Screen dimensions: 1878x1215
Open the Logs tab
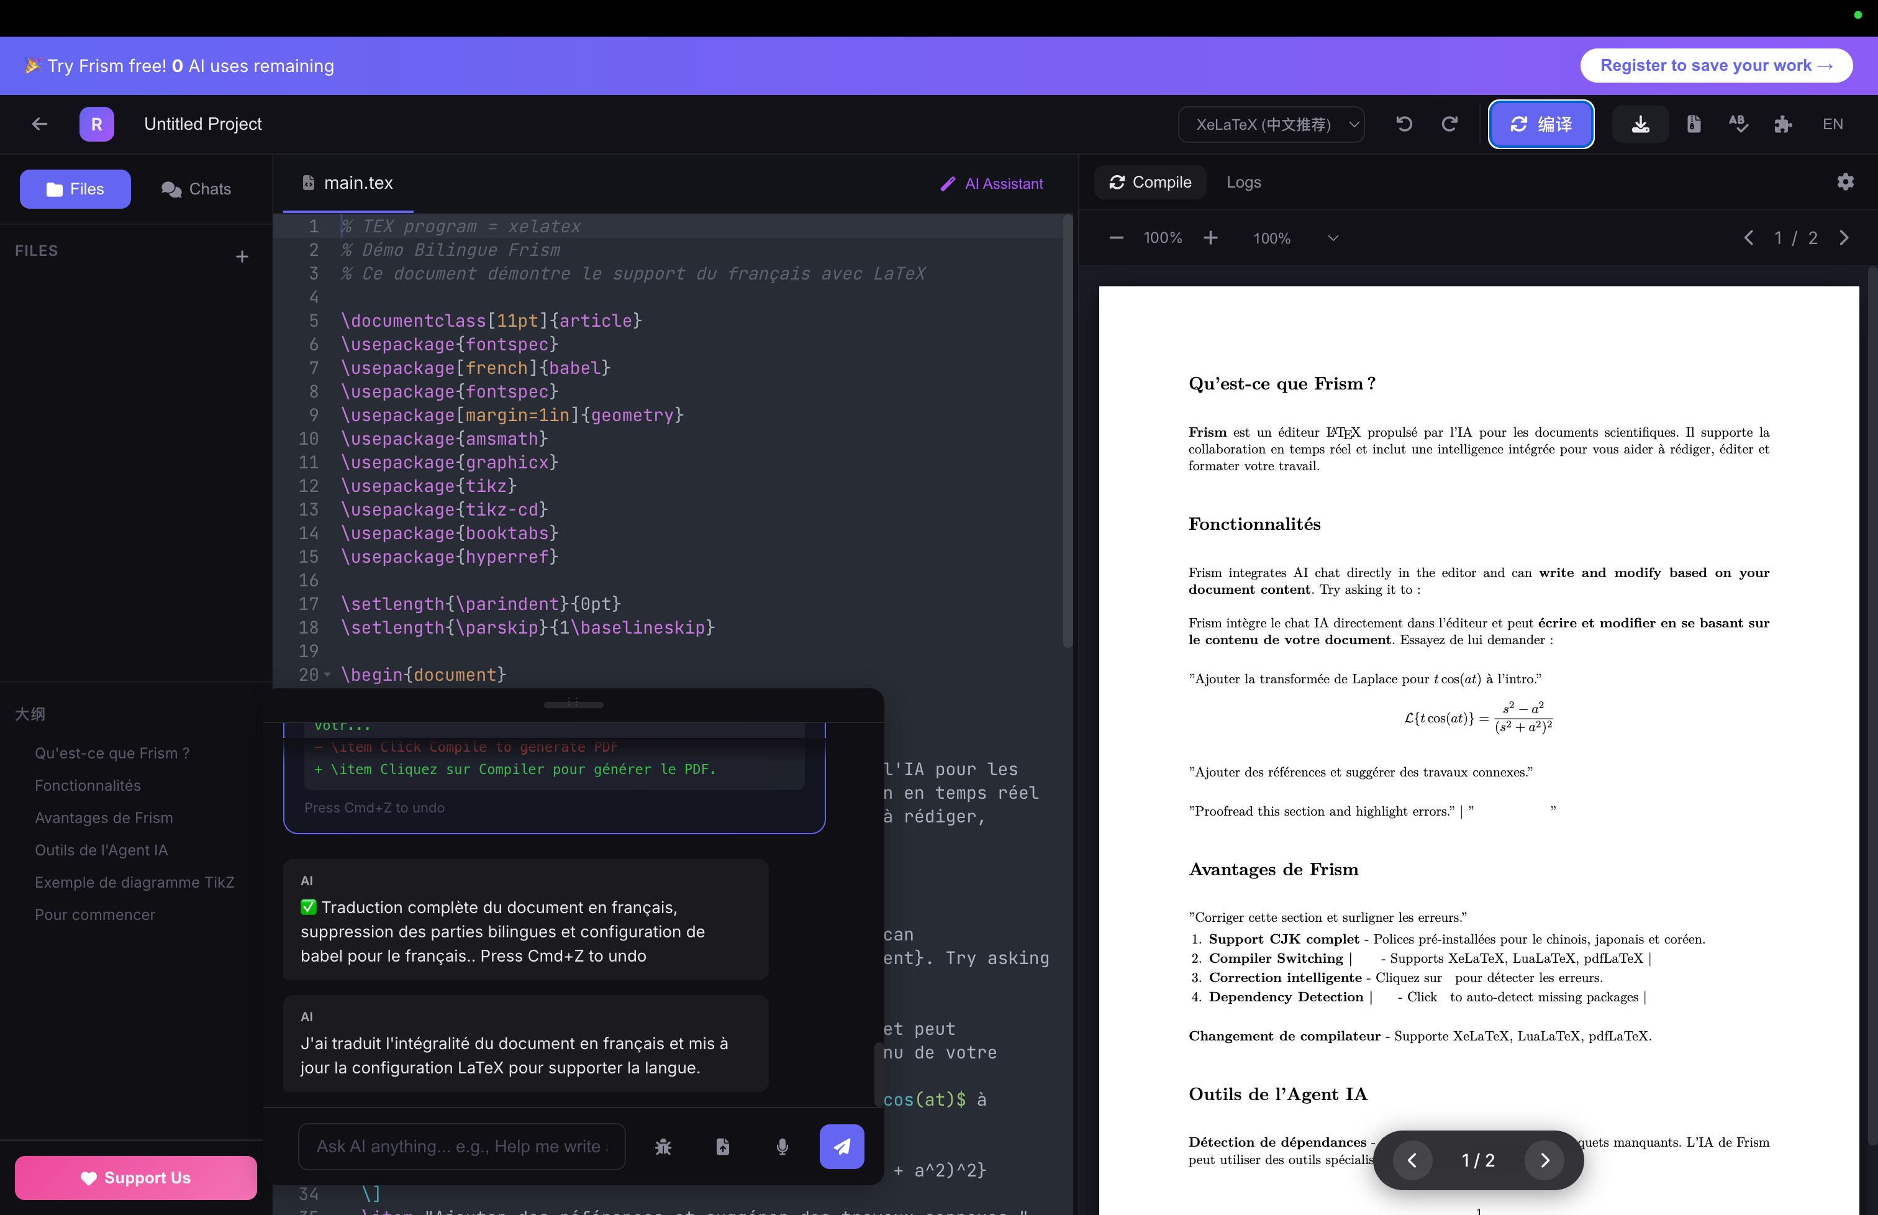click(1243, 182)
